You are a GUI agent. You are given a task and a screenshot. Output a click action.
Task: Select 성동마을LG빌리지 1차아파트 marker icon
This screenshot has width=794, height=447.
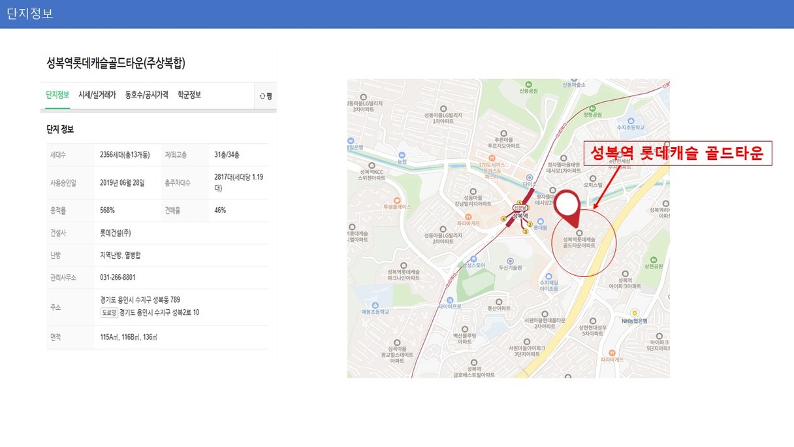click(444, 108)
